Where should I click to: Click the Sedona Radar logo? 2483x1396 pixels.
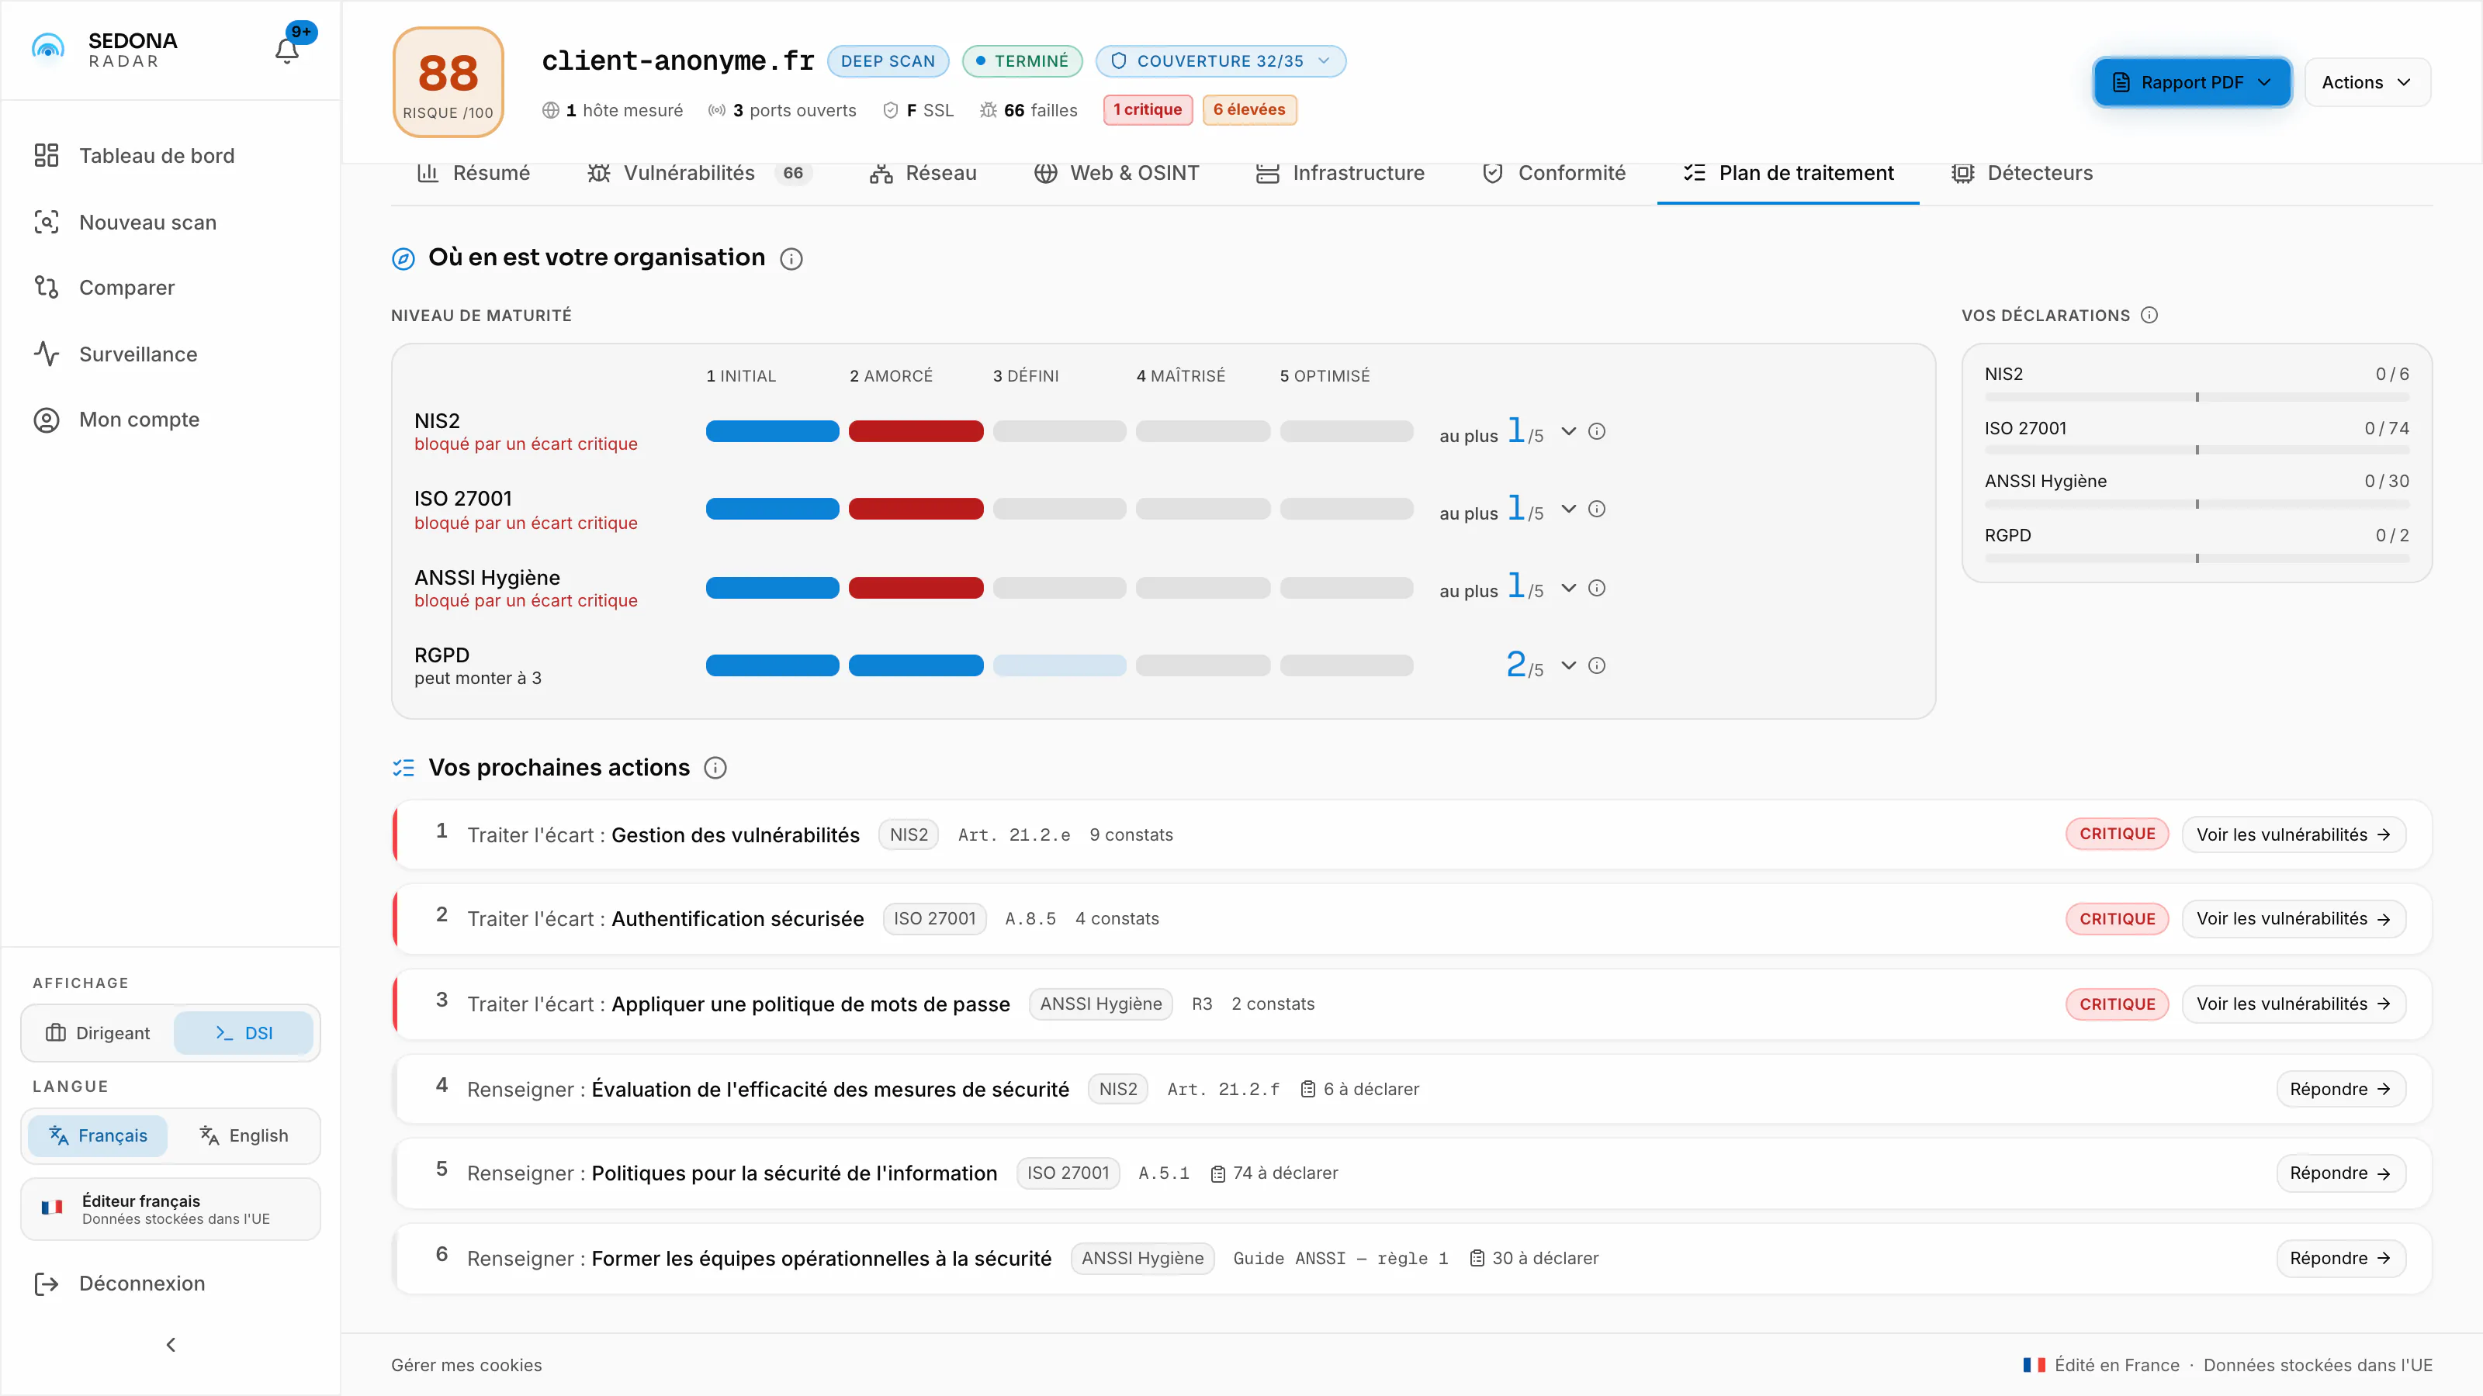coord(104,49)
